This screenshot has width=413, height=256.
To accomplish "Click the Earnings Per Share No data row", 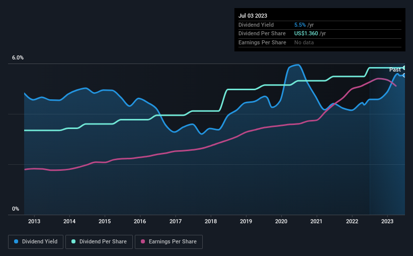I will (320, 42).
